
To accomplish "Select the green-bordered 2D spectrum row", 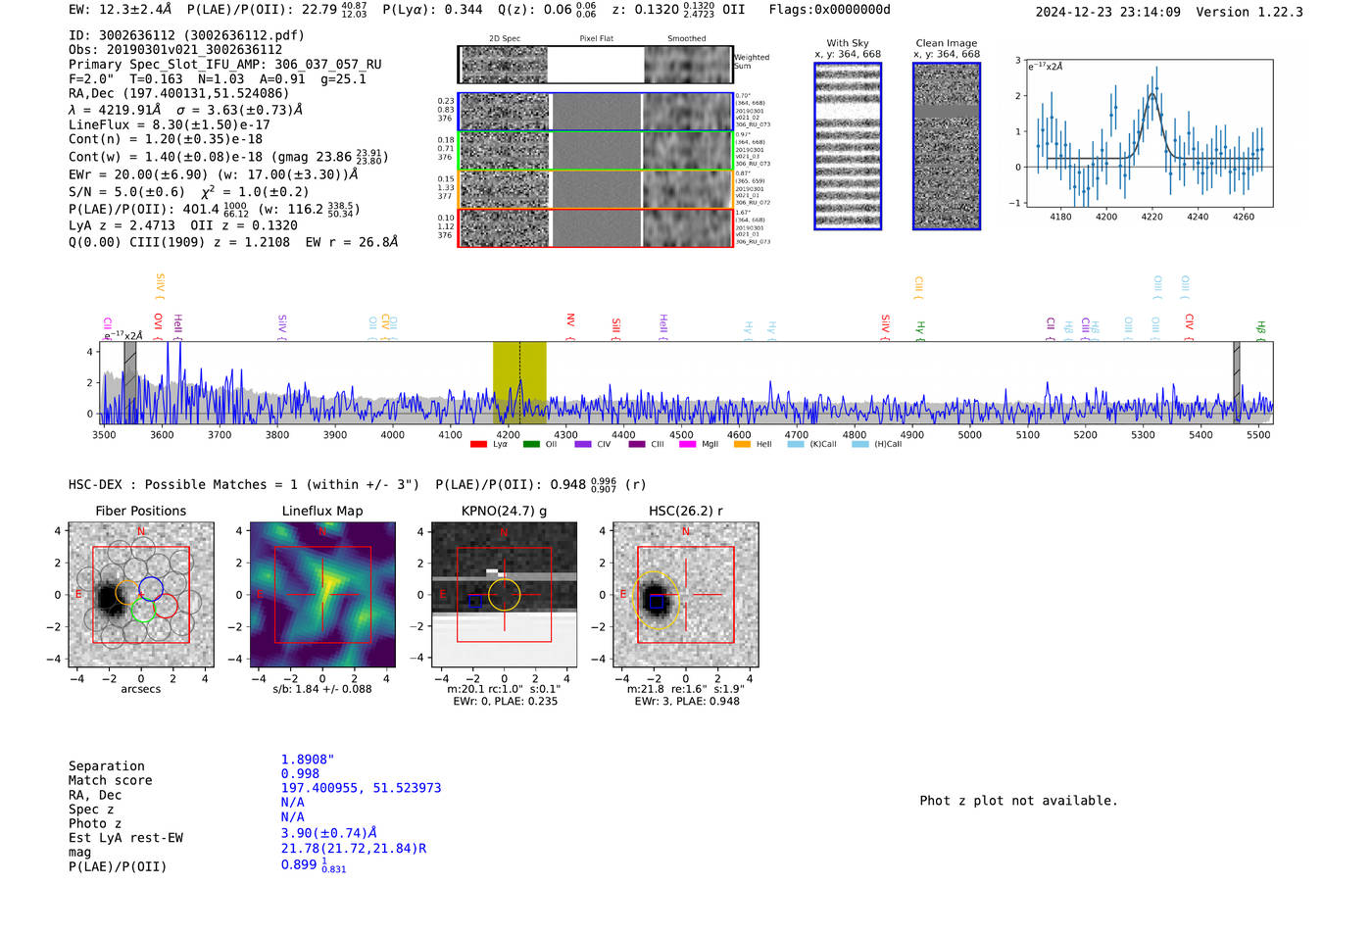I will coord(596,151).
